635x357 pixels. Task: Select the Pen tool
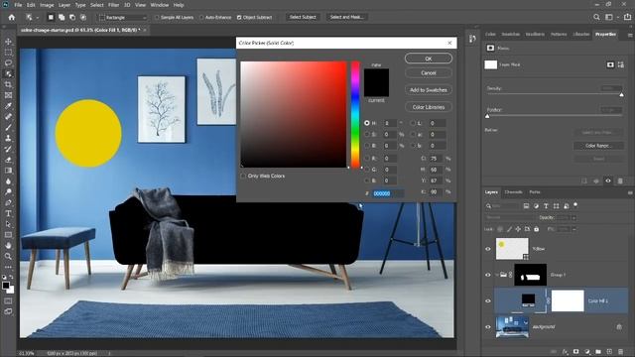pos(8,202)
